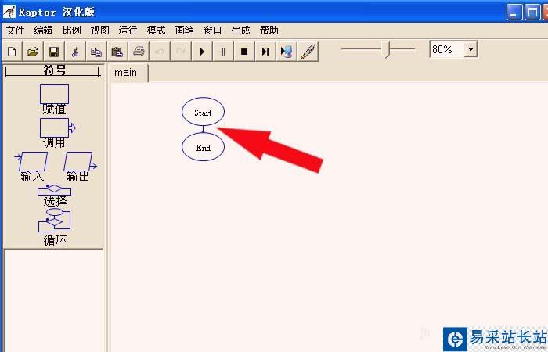
Task: Select the 选择 selection symbol
Action: point(54,190)
